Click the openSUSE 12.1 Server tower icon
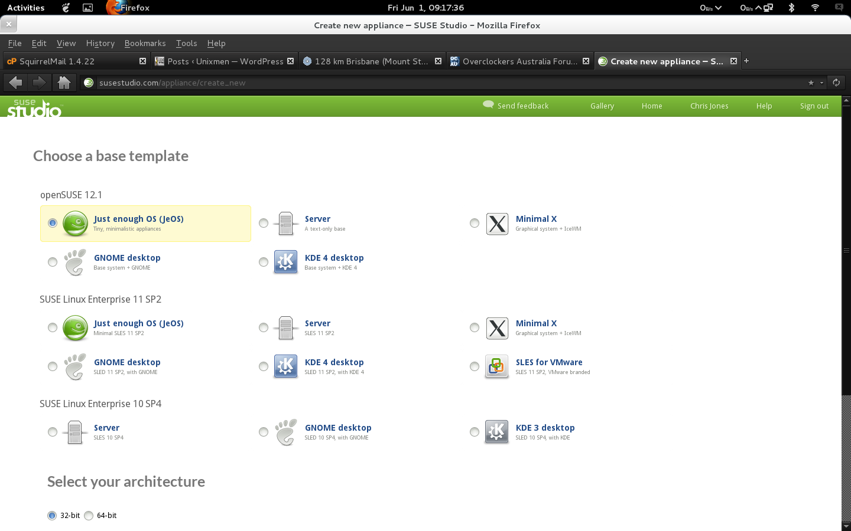The image size is (851, 531). coord(285,224)
